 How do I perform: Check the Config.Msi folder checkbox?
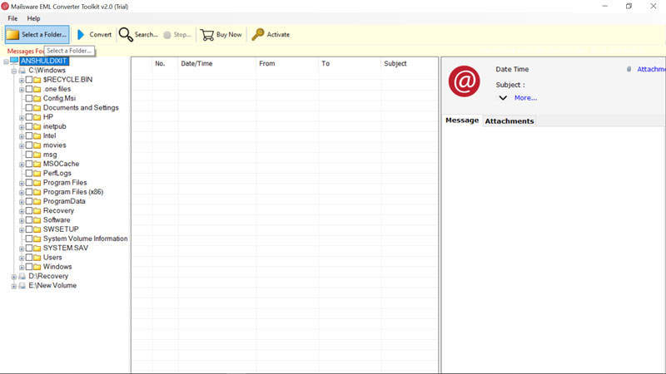pyautogui.click(x=29, y=98)
